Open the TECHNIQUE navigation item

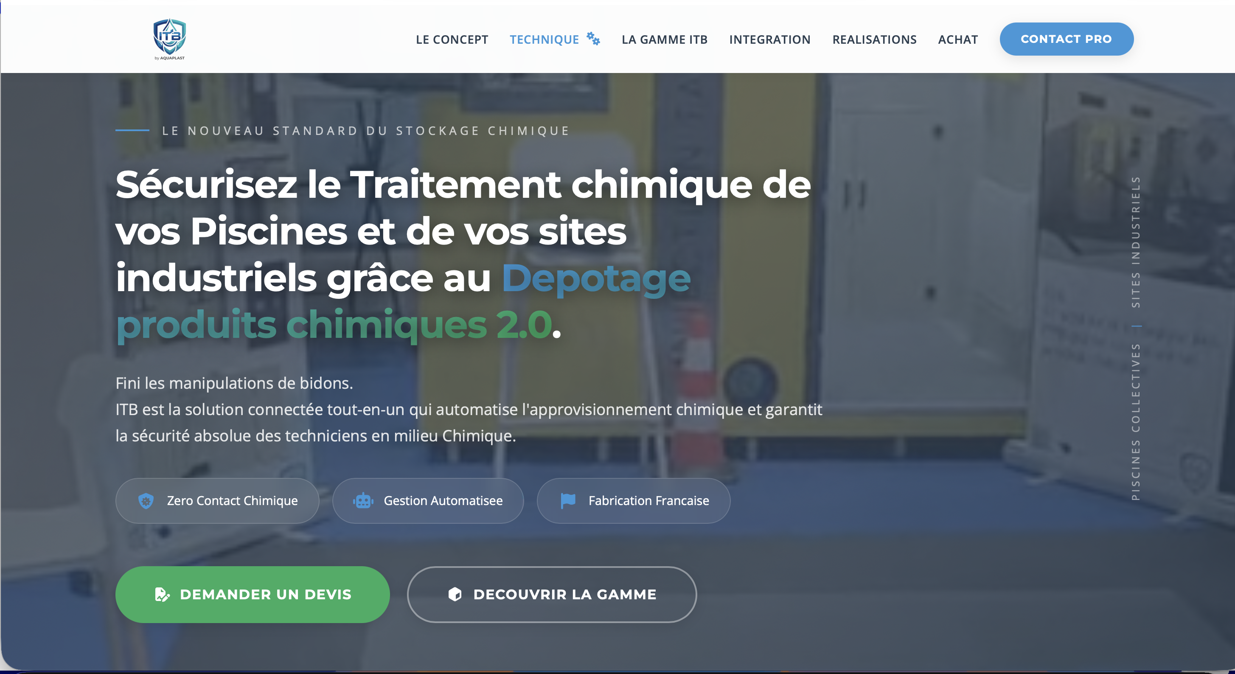(x=544, y=39)
